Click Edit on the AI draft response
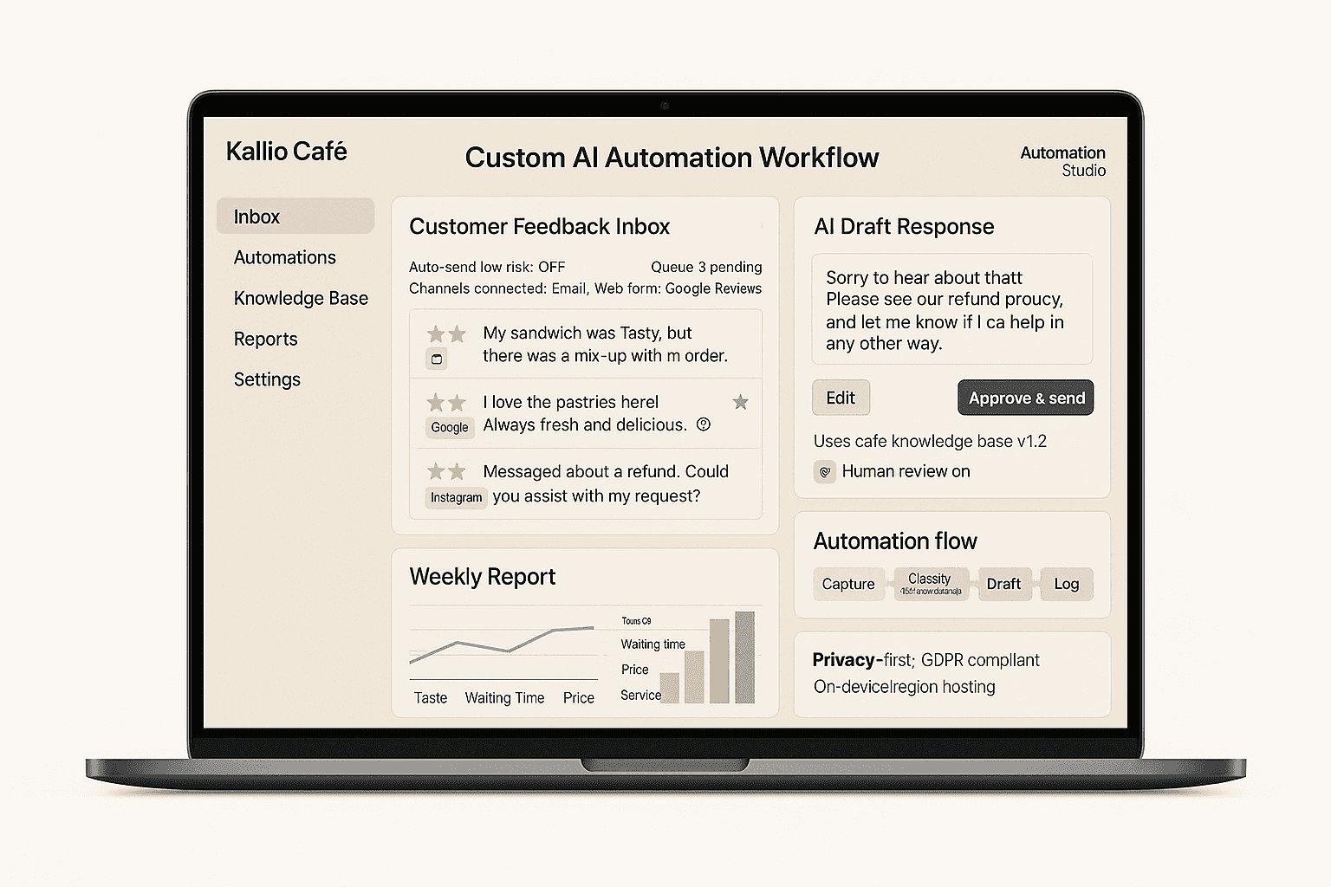The height and width of the screenshot is (887, 1331). pos(841,398)
